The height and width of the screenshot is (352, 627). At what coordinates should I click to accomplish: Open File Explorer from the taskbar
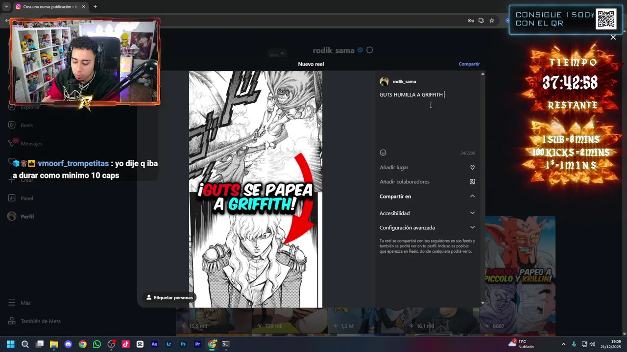click(54, 344)
